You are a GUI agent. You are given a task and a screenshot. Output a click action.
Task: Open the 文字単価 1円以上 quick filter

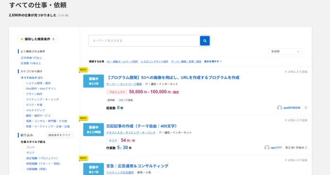click(x=32, y=58)
